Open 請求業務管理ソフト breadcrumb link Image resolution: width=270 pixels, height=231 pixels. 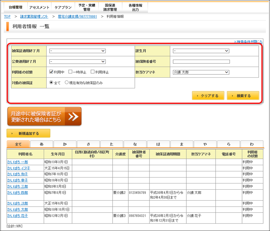click(x=34, y=17)
